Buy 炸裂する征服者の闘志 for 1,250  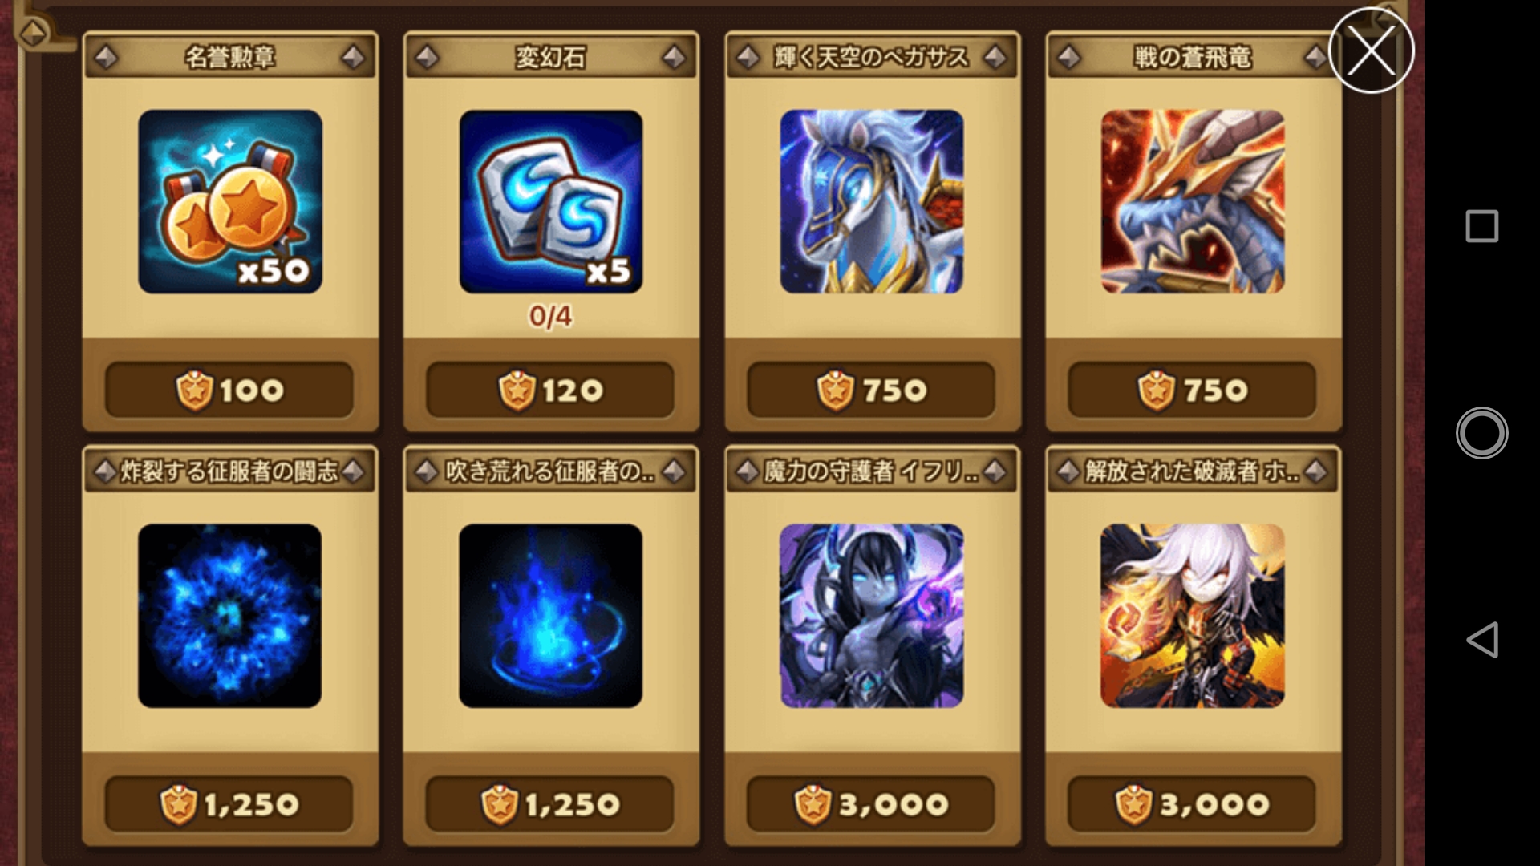[x=229, y=803]
